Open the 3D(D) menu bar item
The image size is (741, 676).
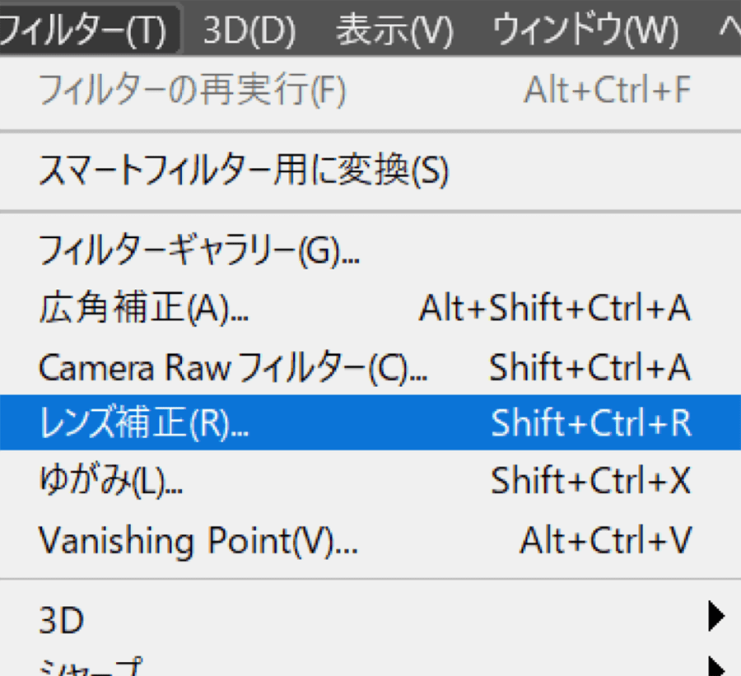[x=249, y=30]
